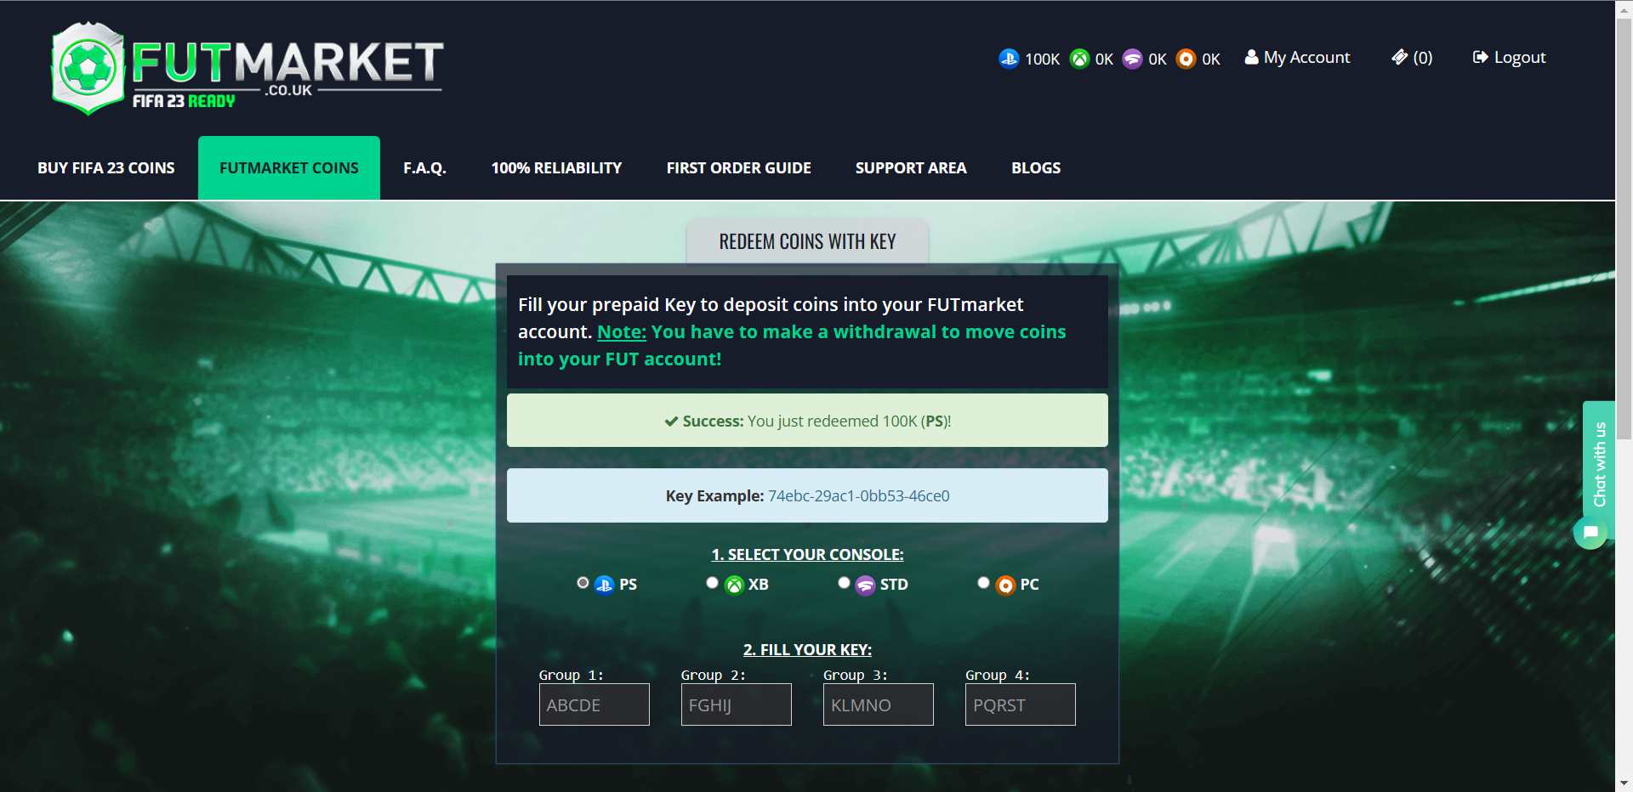The height and width of the screenshot is (792, 1633).
Task: Click the page vertical scrollbar
Action: pyautogui.click(x=1624, y=229)
